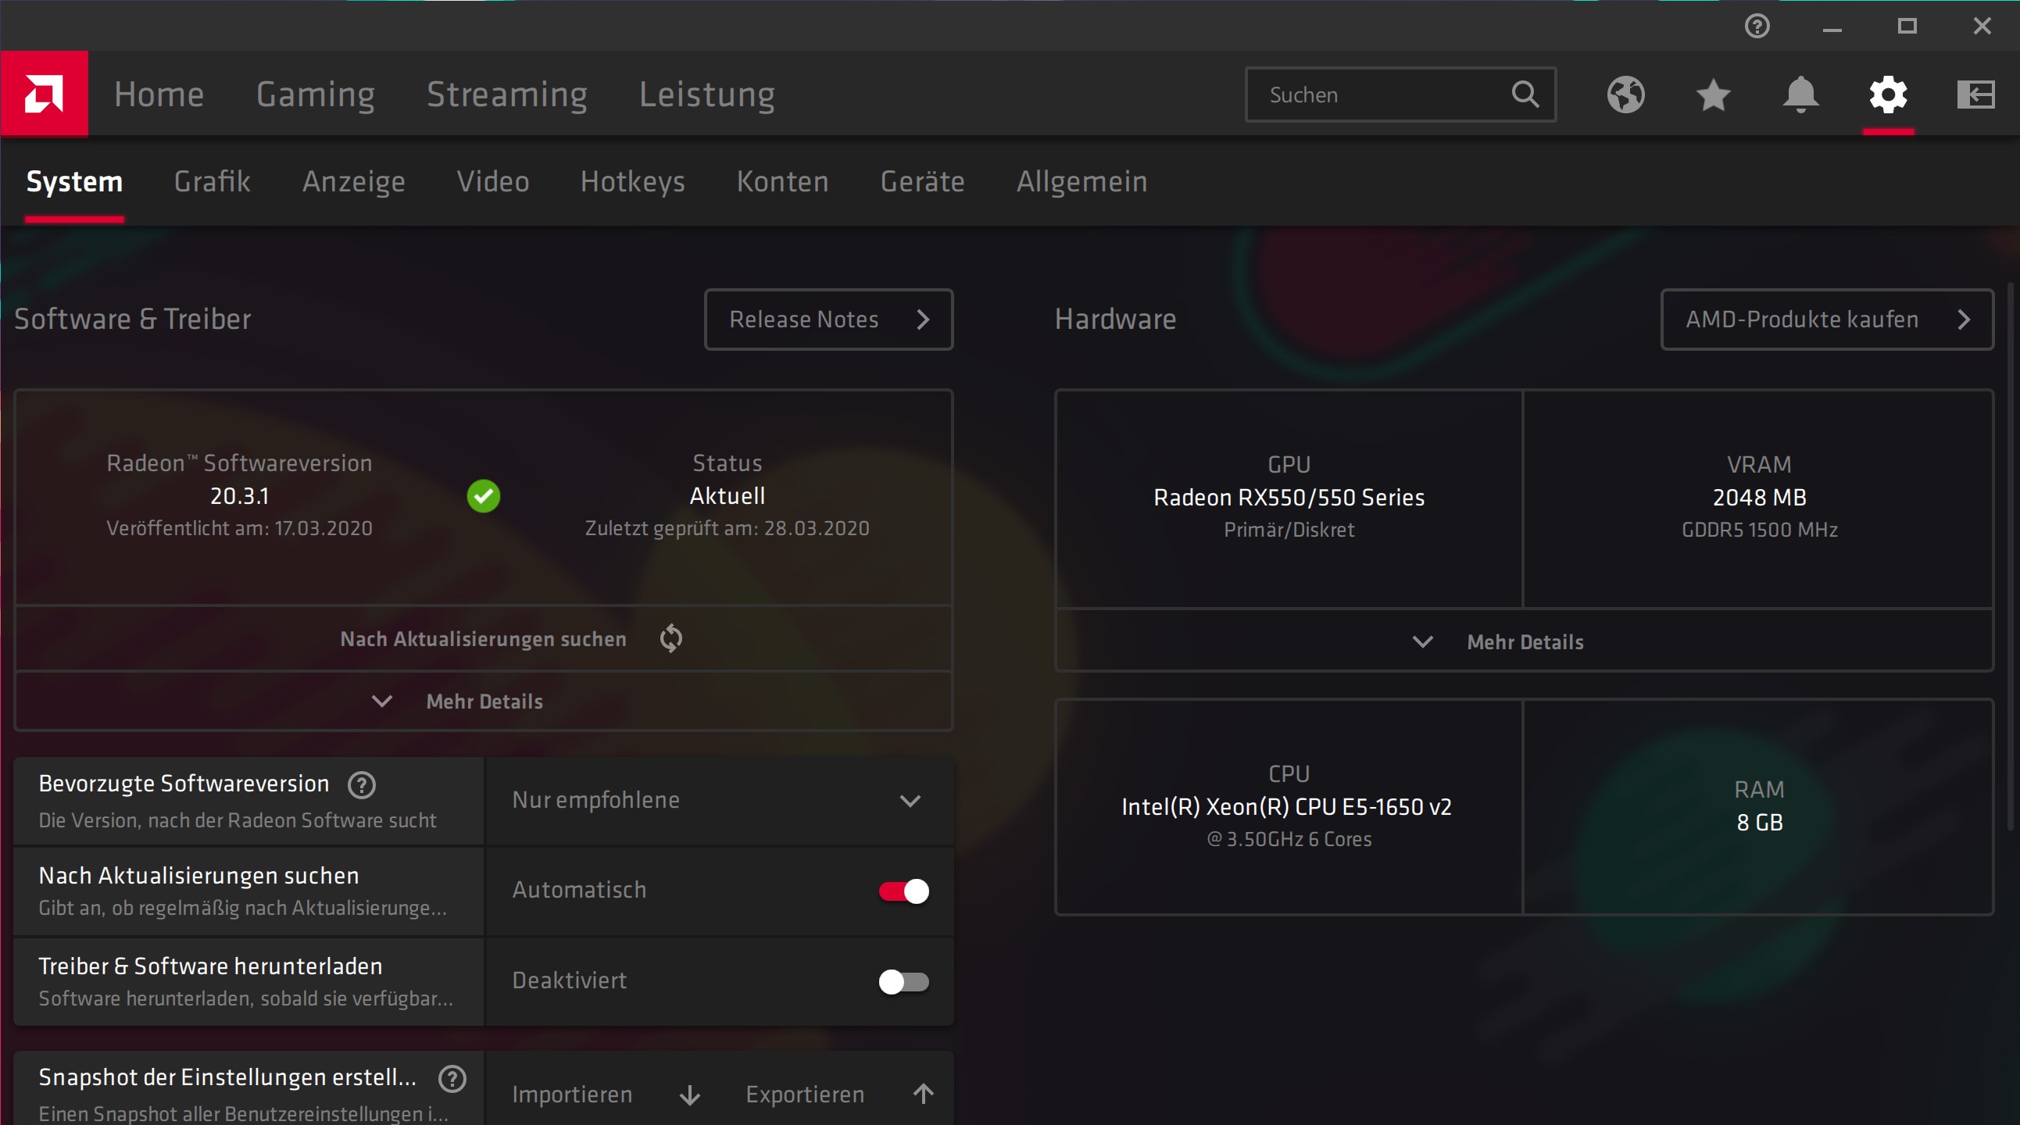Disable automatic update check toggle
The width and height of the screenshot is (2020, 1125).
[903, 891]
